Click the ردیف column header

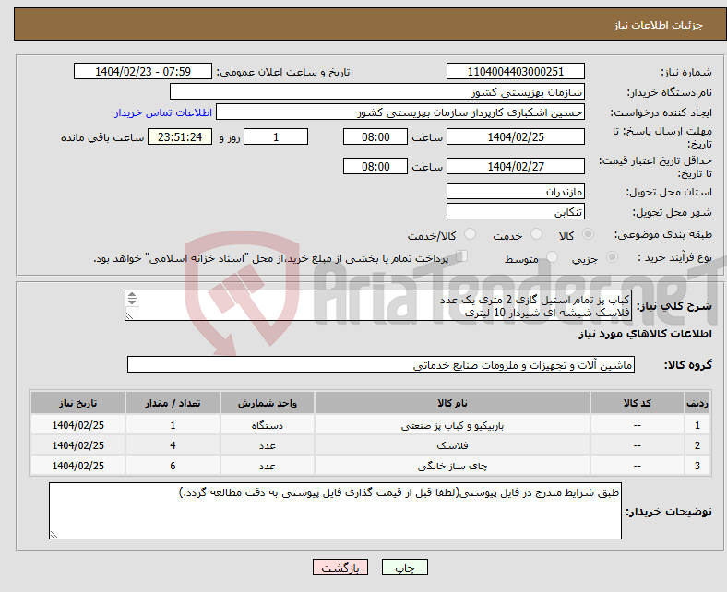(697, 403)
